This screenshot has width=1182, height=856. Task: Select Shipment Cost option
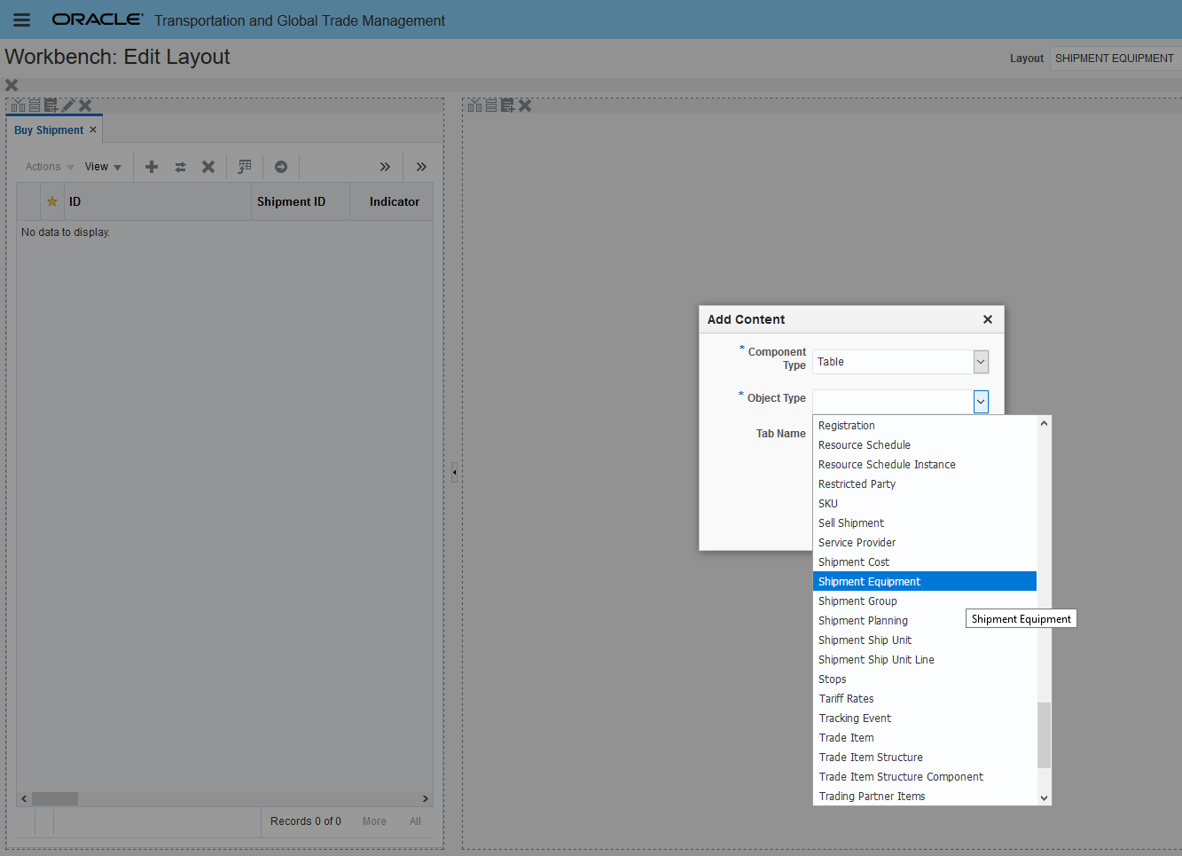click(925, 562)
